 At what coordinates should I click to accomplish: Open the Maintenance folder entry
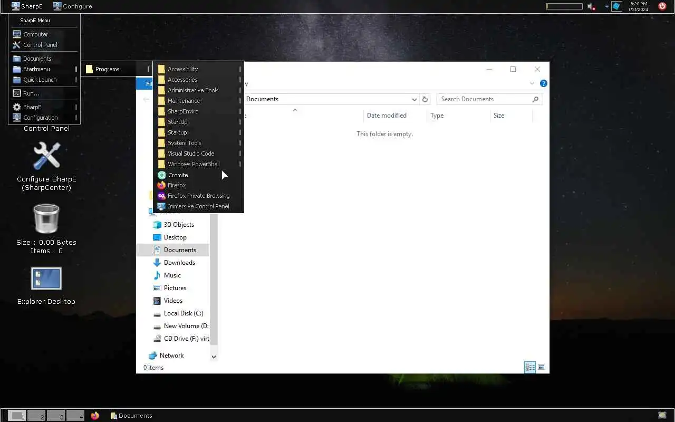click(x=199, y=101)
